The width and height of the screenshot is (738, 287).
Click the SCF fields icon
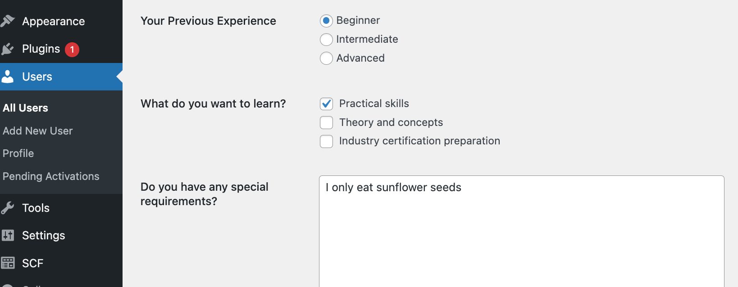pyautogui.click(x=8, y=263)
